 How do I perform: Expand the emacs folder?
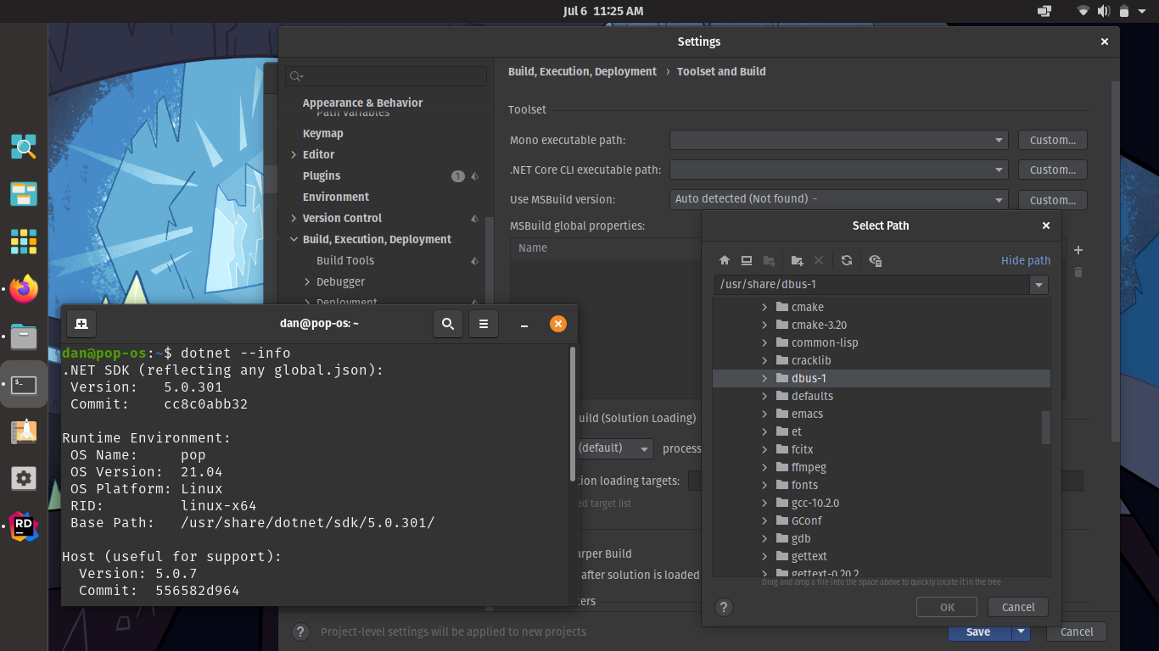click(x=764, y=414)
